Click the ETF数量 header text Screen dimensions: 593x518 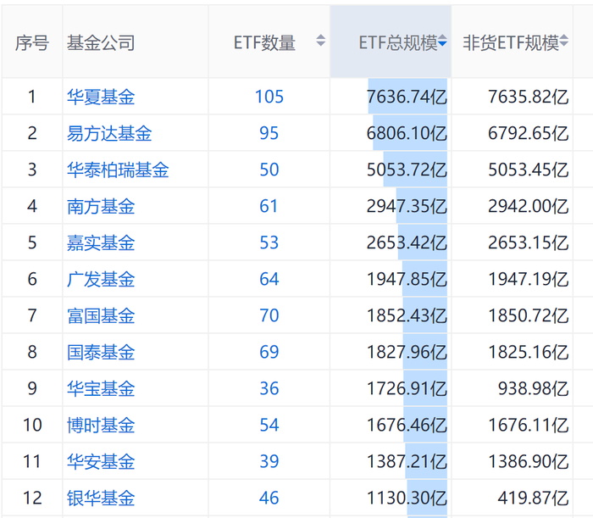pyautogui.click(x=264, y=42)
